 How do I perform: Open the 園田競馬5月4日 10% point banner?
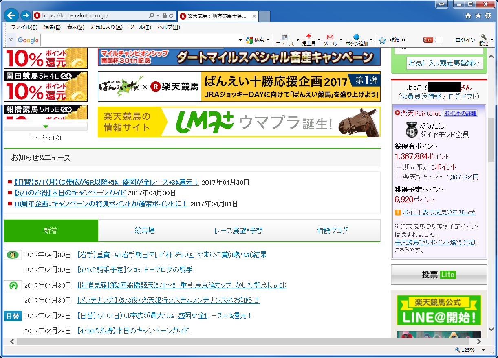click(x=46, y=86)
